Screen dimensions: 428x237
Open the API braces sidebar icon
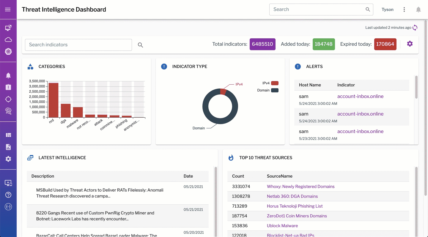(8, 207)
